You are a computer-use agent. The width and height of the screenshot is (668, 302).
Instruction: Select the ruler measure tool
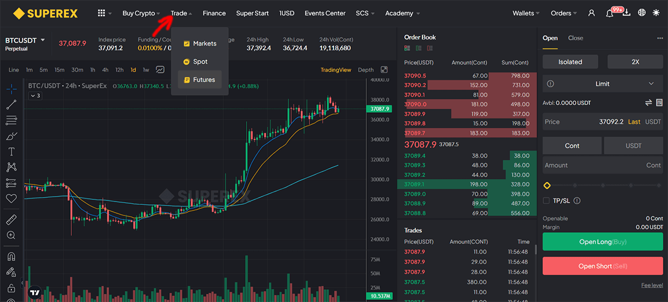(11, 219)
